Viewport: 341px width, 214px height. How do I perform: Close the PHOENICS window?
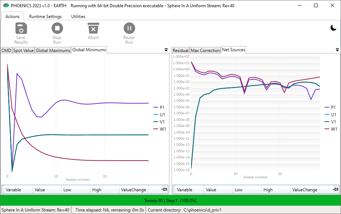coord(332,6)
